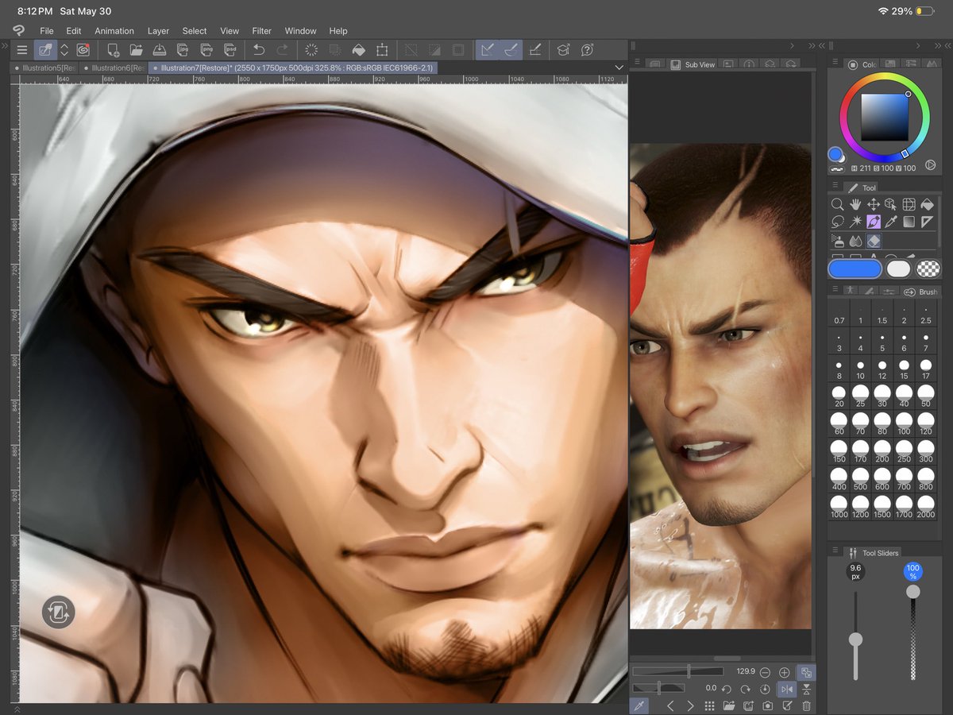Screen dimensions: 953x715
Task: Open the tutorials graduation cap icon
Action: [563, 50]
